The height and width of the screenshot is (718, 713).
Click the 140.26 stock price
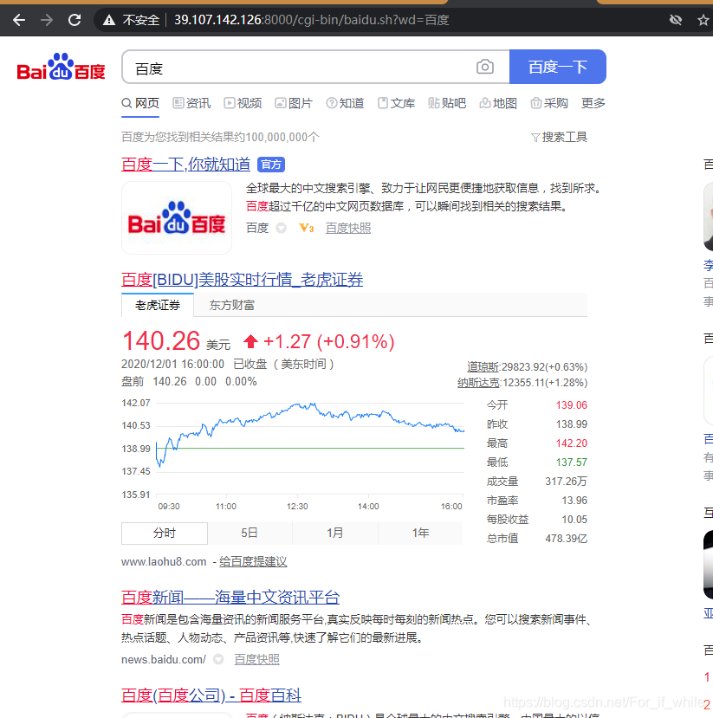click(161, 341)
